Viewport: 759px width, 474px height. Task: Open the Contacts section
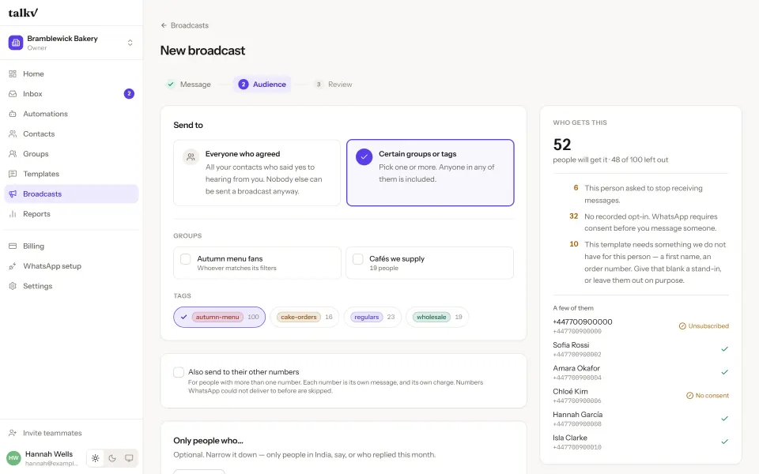click(71, 134)
